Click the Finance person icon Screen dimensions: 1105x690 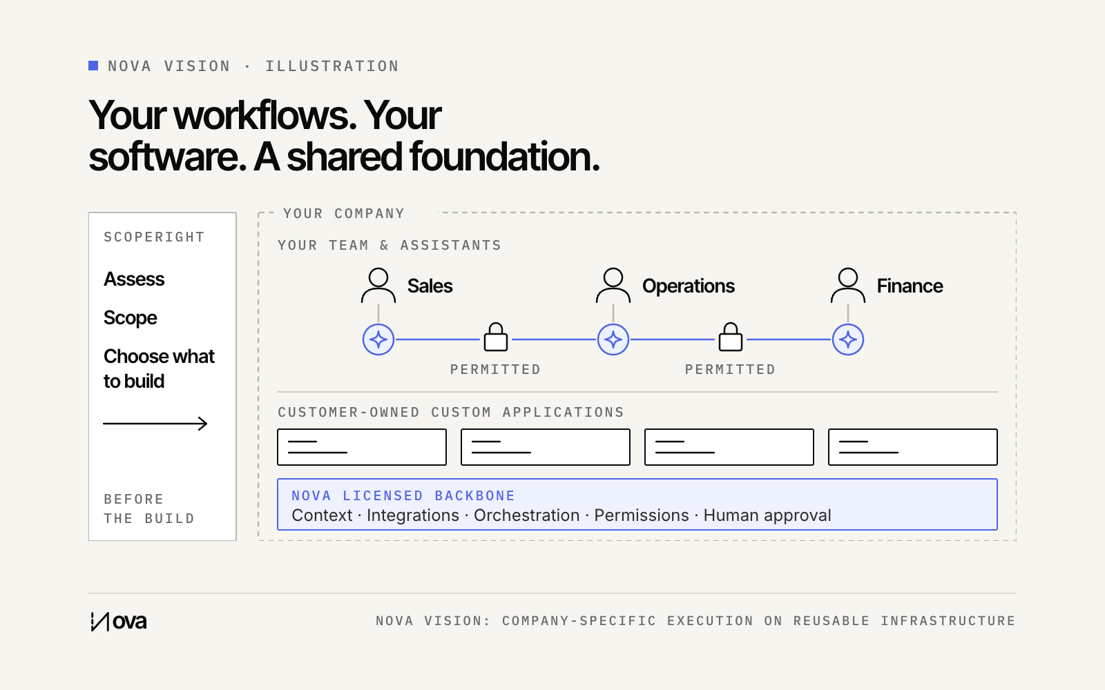coord(848,286)
